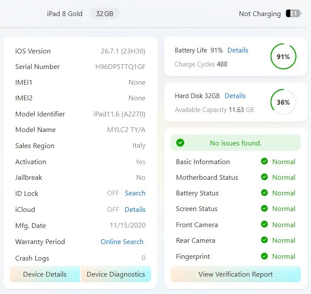Viewport: 311px width, 294px height.
Task: Select model name MYLC2 TY/A
Action: coord(126,130)
